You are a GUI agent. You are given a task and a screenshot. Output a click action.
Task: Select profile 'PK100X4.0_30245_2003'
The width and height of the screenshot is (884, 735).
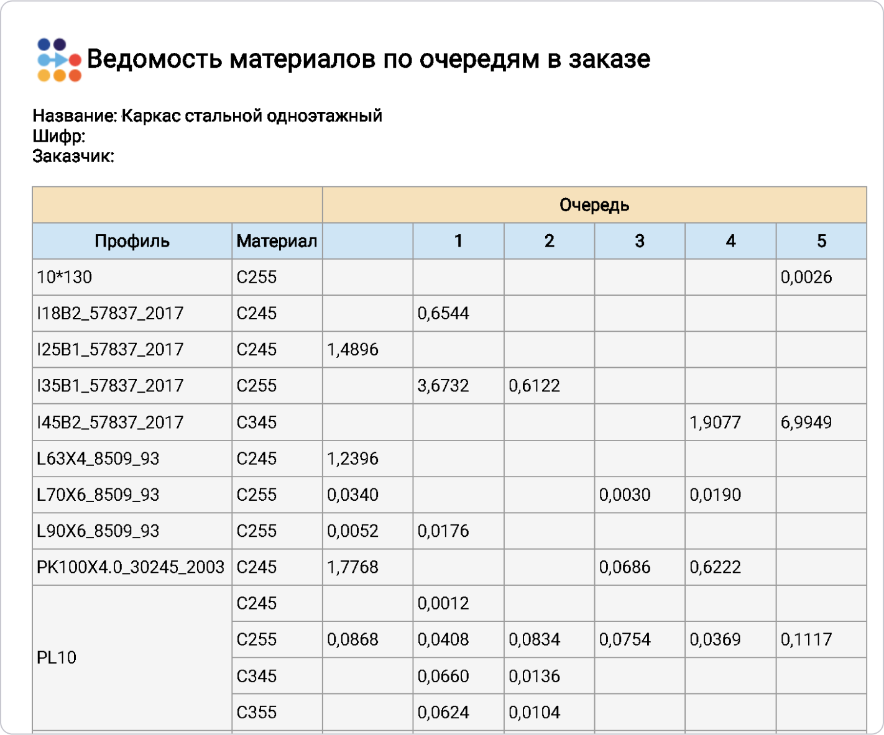[132, 567]
